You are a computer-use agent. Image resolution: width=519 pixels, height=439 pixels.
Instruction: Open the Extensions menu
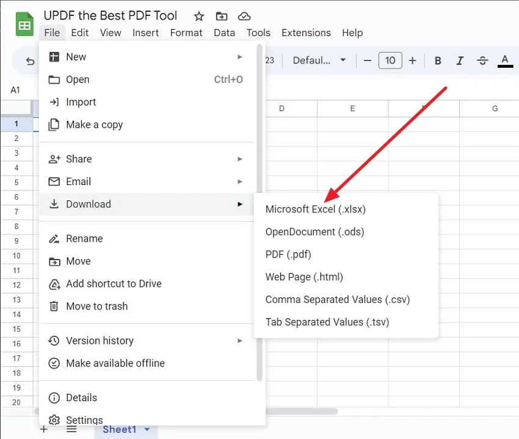(x=306, y=33)
